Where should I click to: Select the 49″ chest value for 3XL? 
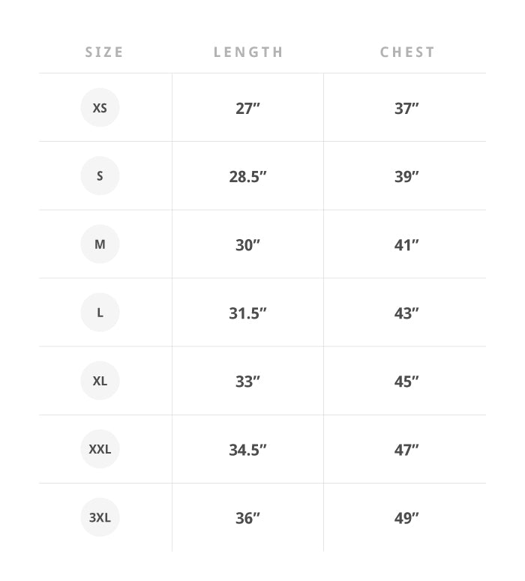tap(406, 518)
